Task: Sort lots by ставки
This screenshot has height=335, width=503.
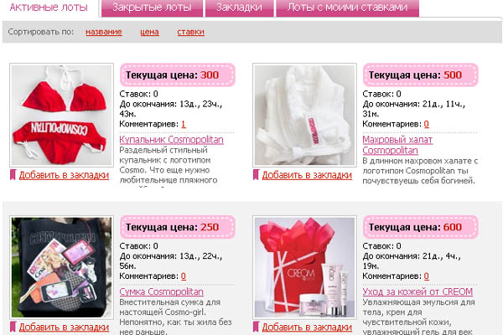Action: (x=190, y=32)
